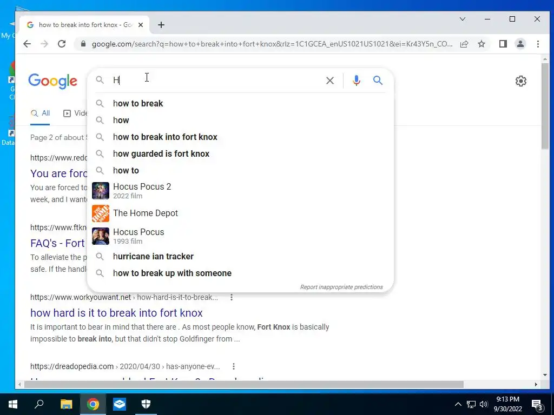Click Hocus Pocus 1993 film thumbnail

(100, 236)
